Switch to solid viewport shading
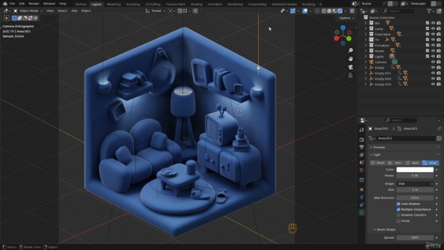 click(x=329, y=11)
